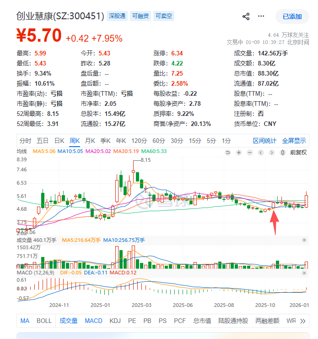Select the 陆股通持股 indicator

(x=233, y=321)
